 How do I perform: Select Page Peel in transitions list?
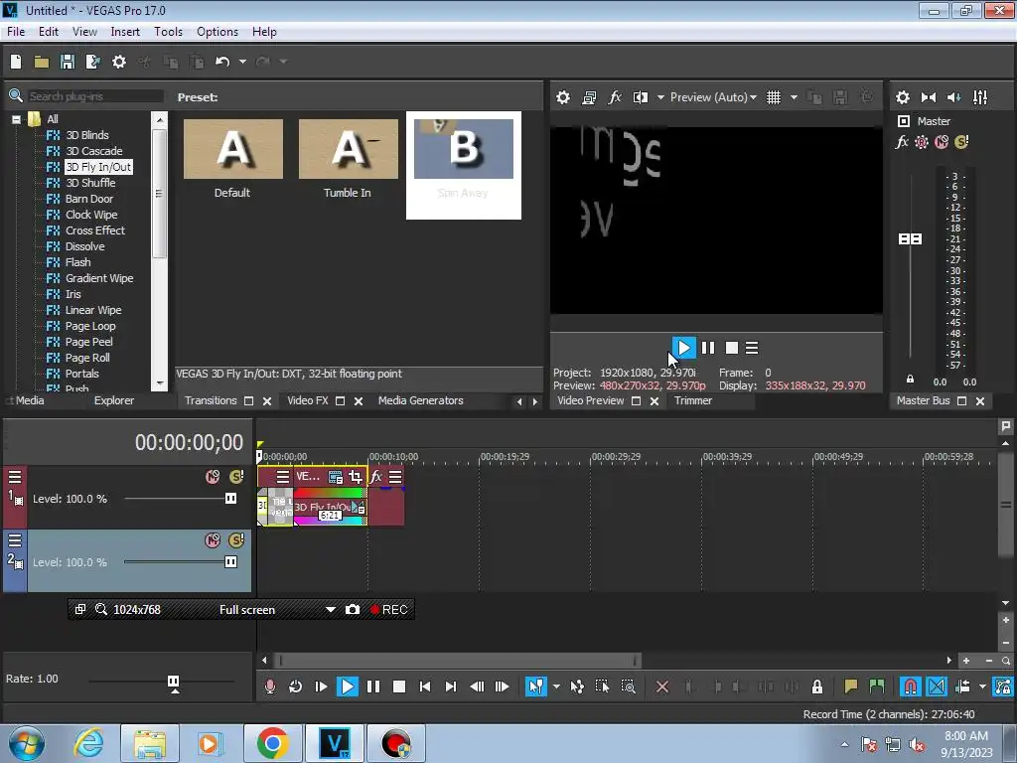click(x=88, y=342)
